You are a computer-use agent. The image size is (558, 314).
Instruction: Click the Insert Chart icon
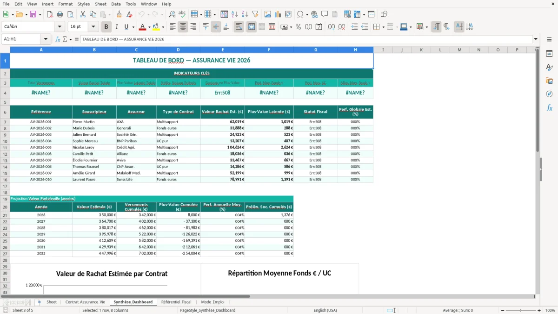(x=278, y=14)
